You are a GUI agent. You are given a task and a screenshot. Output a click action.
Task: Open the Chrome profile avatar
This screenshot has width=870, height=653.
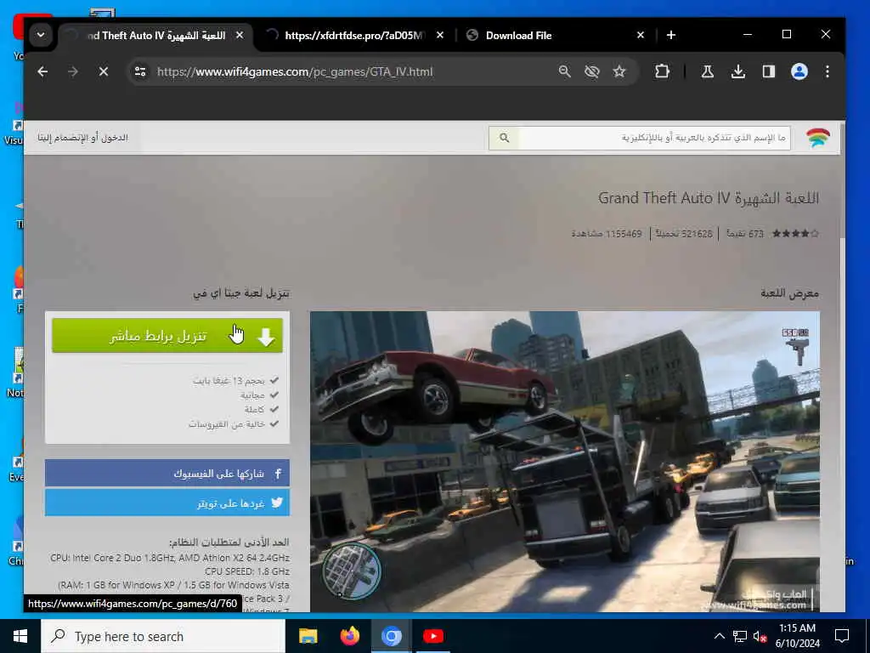pyautogui.click(x=799, y=71)
